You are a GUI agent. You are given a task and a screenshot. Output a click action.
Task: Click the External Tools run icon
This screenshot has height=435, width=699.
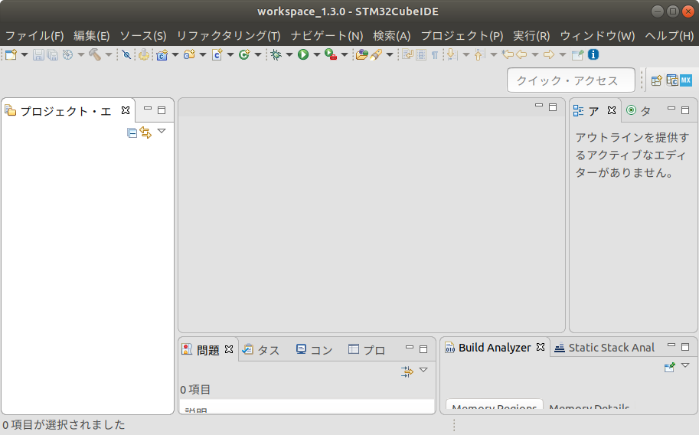point(331,55)
